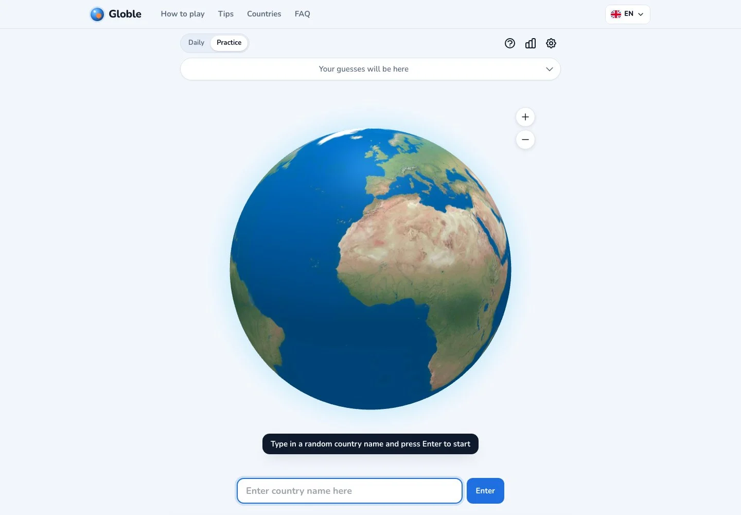The image size is (741, 515).
Task: Open the settings gear icon
Action: [551, 43]
